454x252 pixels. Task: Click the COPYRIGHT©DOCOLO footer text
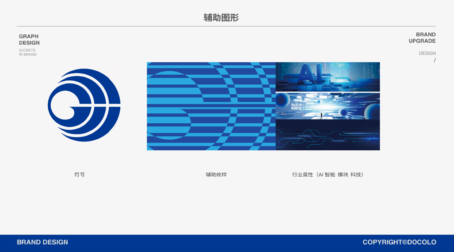click(399, 242)
